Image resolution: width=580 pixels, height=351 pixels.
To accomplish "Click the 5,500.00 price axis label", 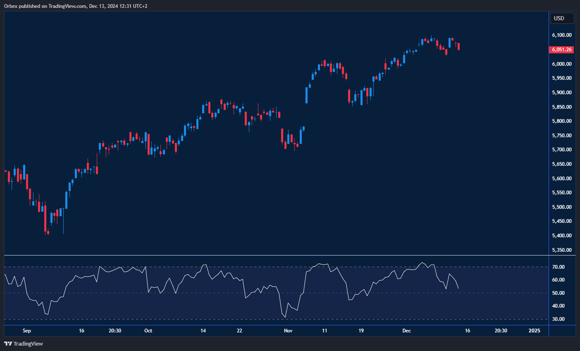I will tap(561, 207).
